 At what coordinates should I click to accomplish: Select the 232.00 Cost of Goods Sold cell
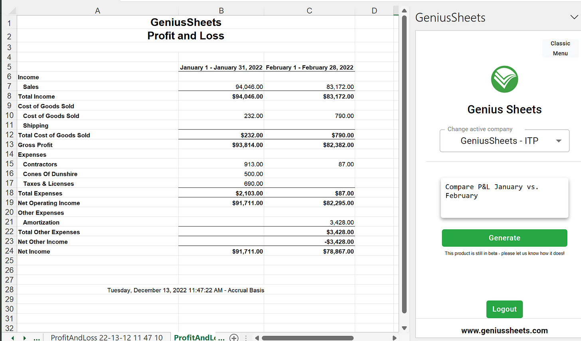point(221,116)
